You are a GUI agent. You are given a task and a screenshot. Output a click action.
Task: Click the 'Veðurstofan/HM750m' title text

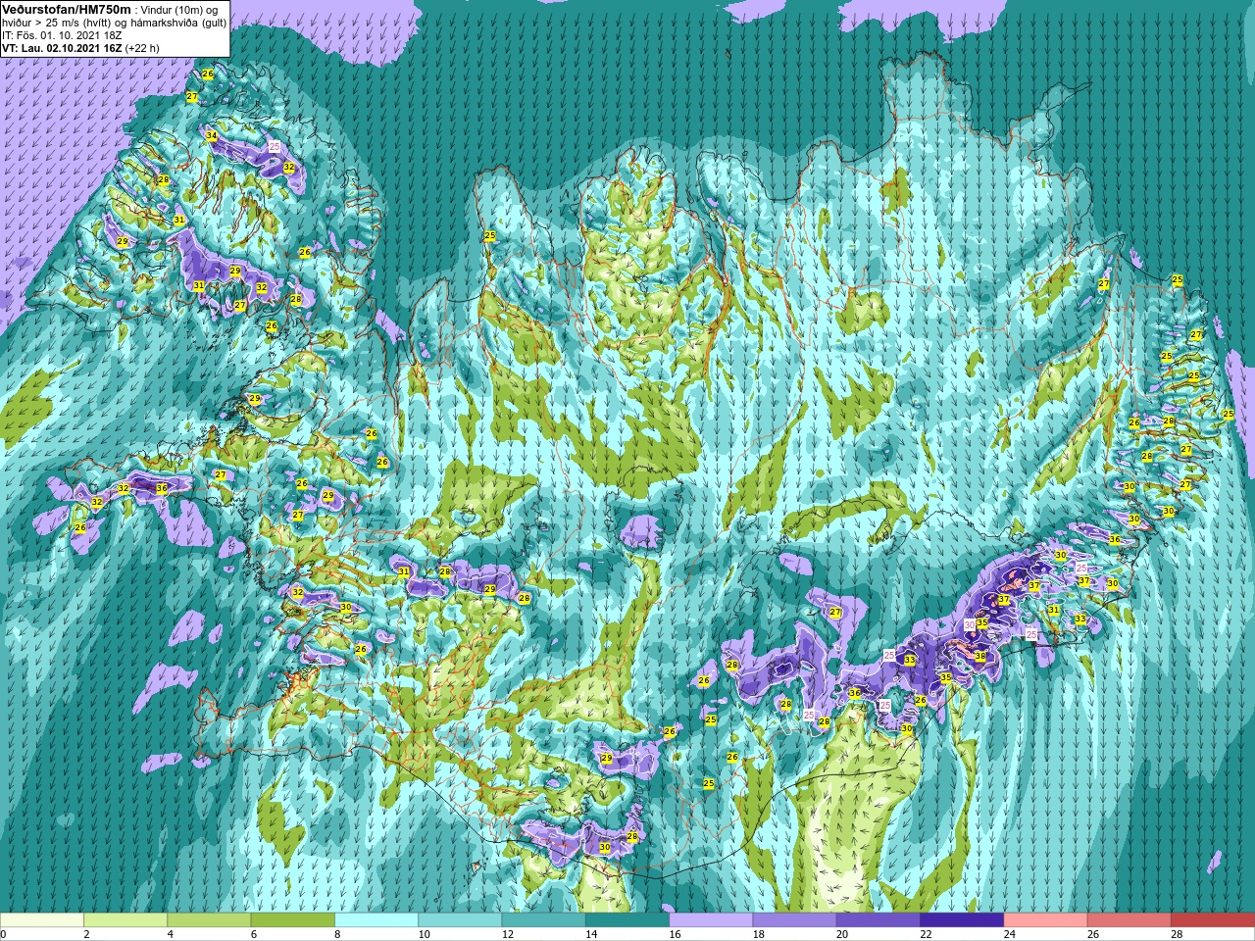tap(66, 8)
